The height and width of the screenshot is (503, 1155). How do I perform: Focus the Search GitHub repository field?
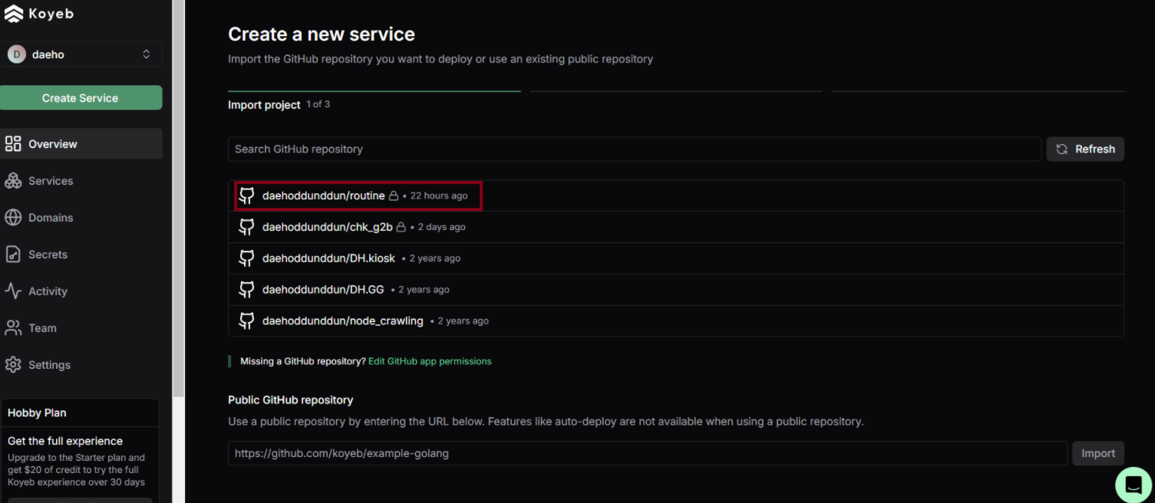tap(634, 149)
